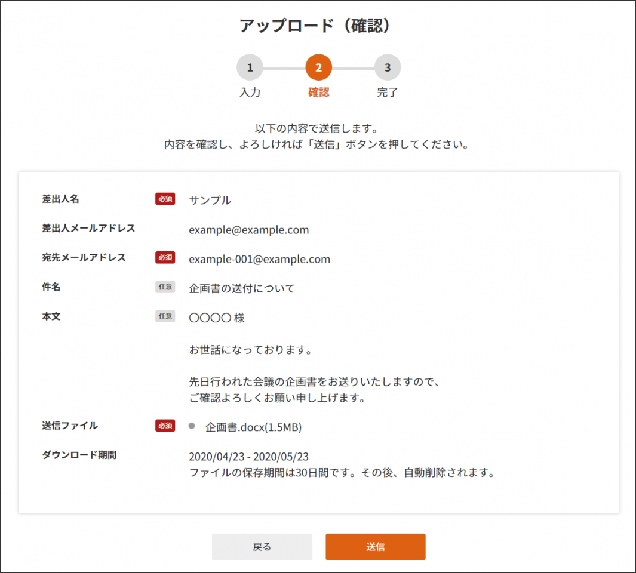Click the download period 2020/04/23 - 2020/05/23
Screen dimensions: 636x573
tap(248, 457)
